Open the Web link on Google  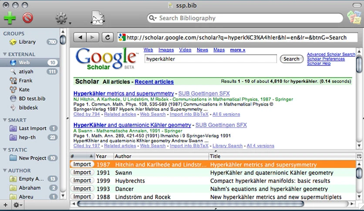coord(148,50)
